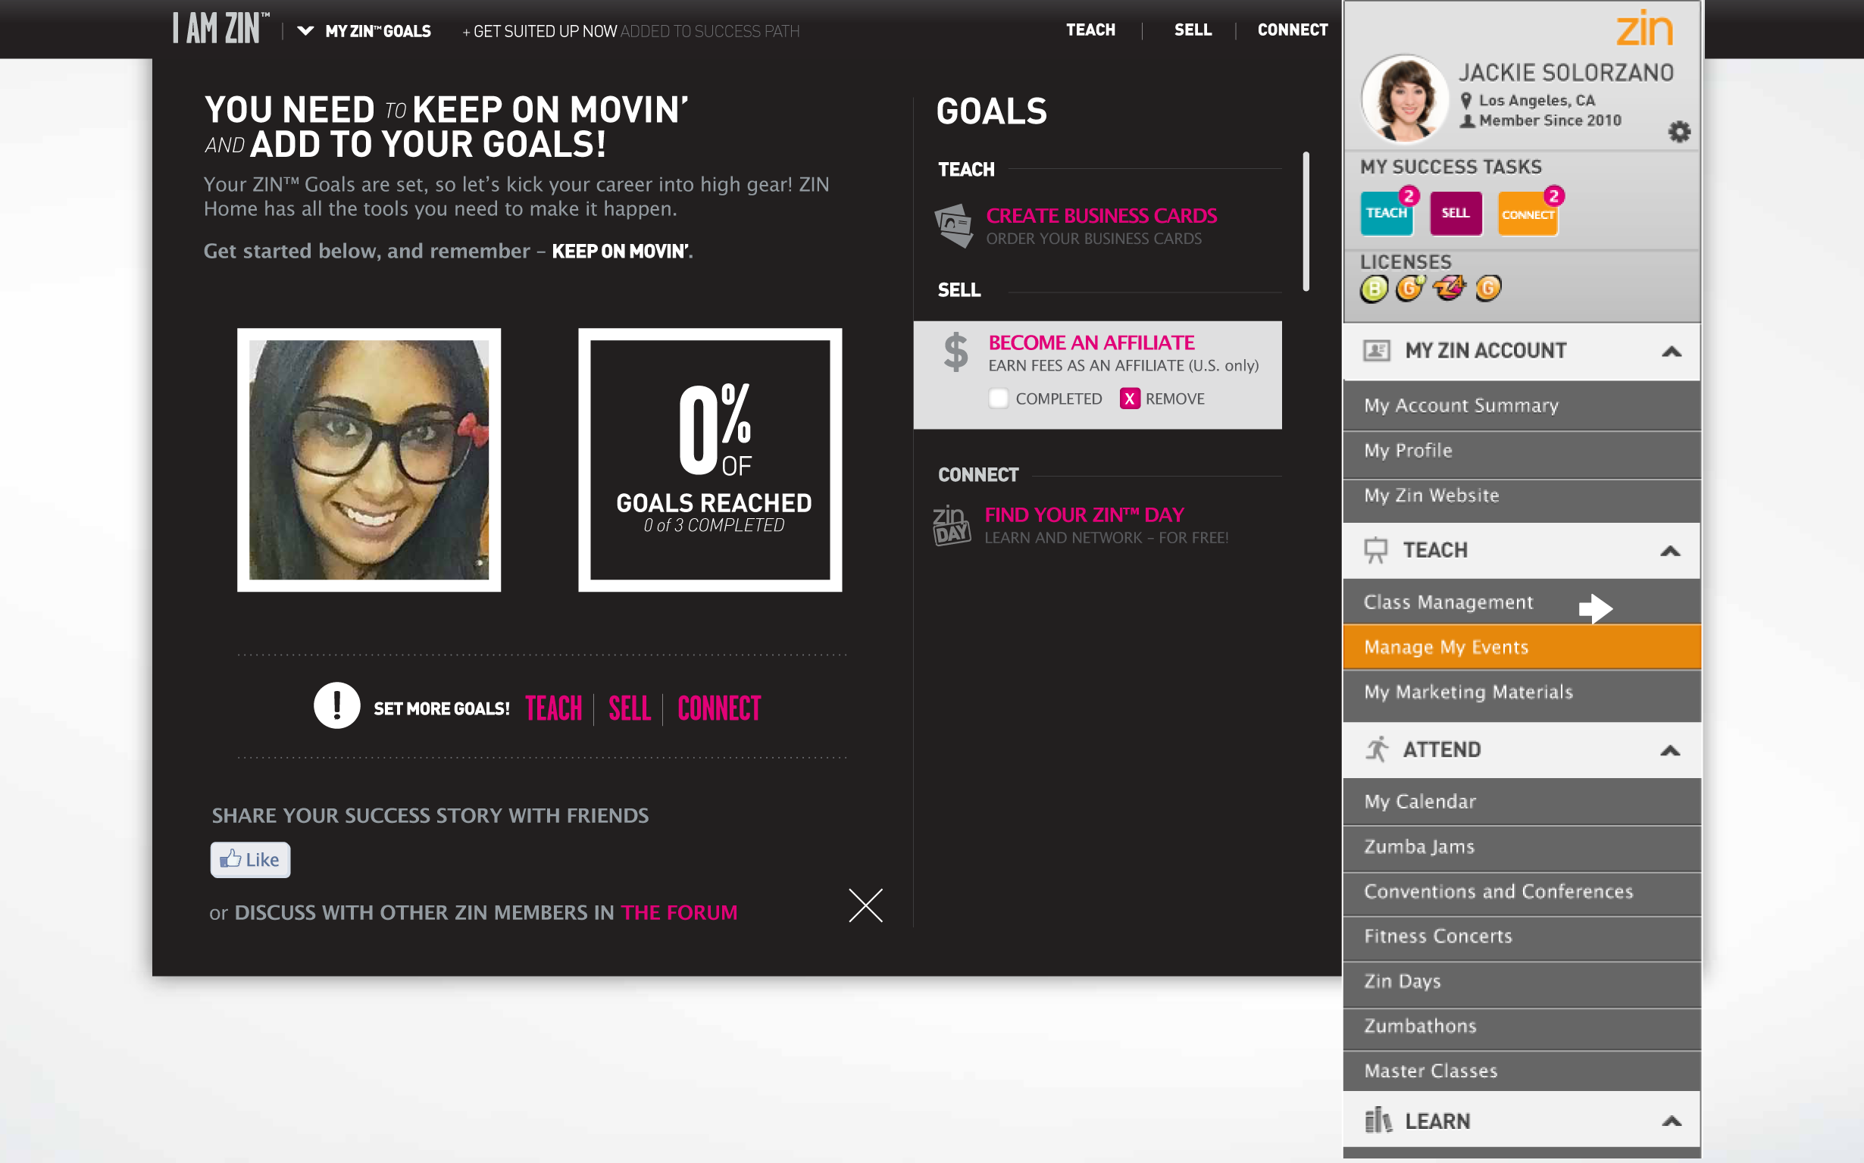Open Jackie Solorzano's profile picture
This screenshot has height=1163, width=1864.
click(1405, 98)
